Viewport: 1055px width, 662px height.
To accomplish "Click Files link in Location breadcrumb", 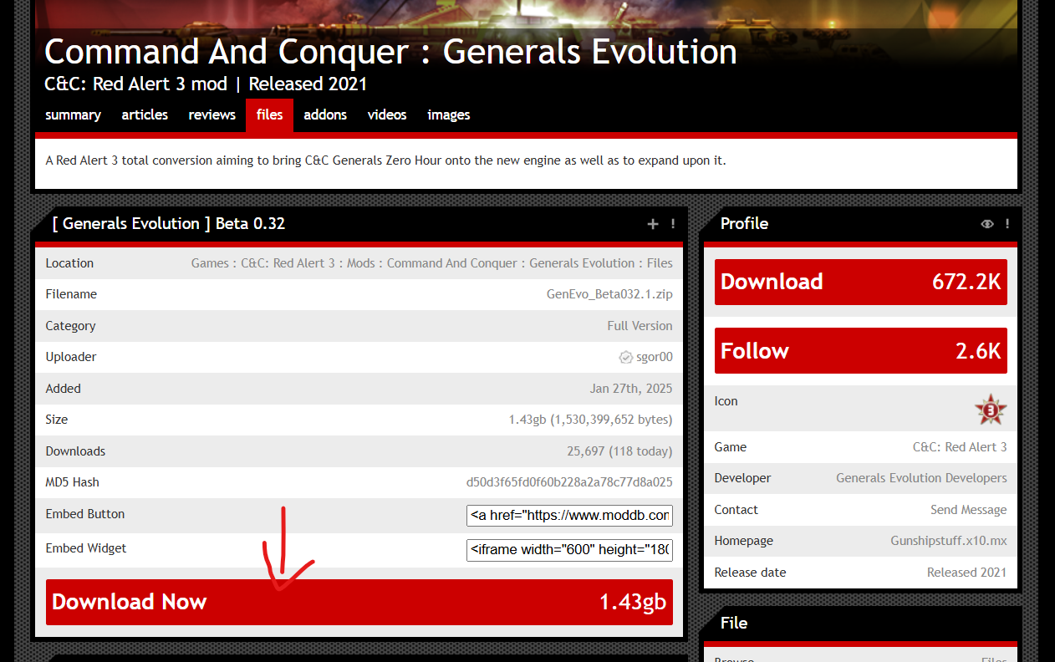I will [660, 263].
